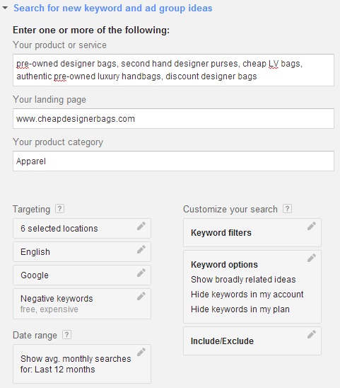Click 'Search for new keyword and ad group ideas'
340x388 pixels.
[113, 8]
